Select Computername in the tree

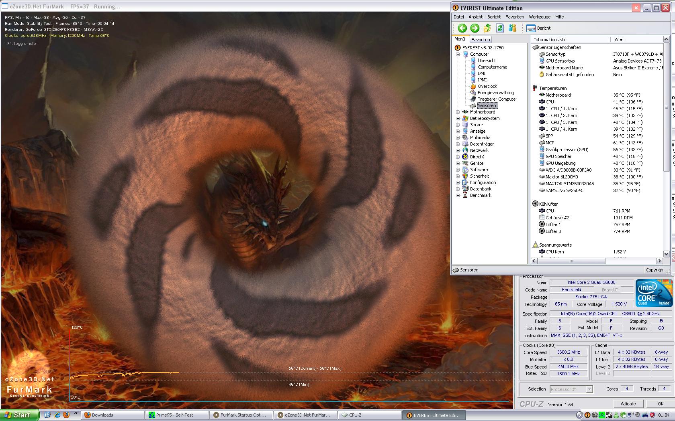[492, 67]
